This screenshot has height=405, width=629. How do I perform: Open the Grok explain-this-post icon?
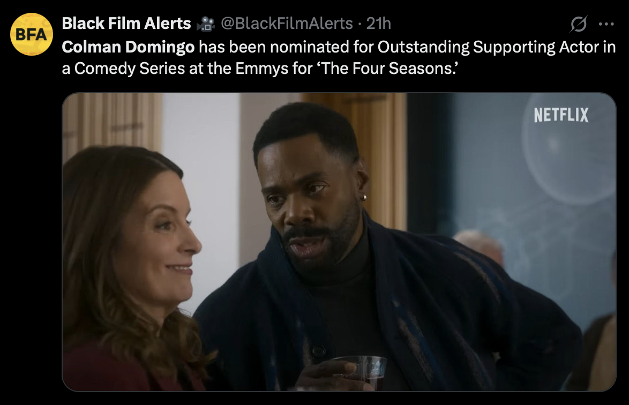click(579, 24)
